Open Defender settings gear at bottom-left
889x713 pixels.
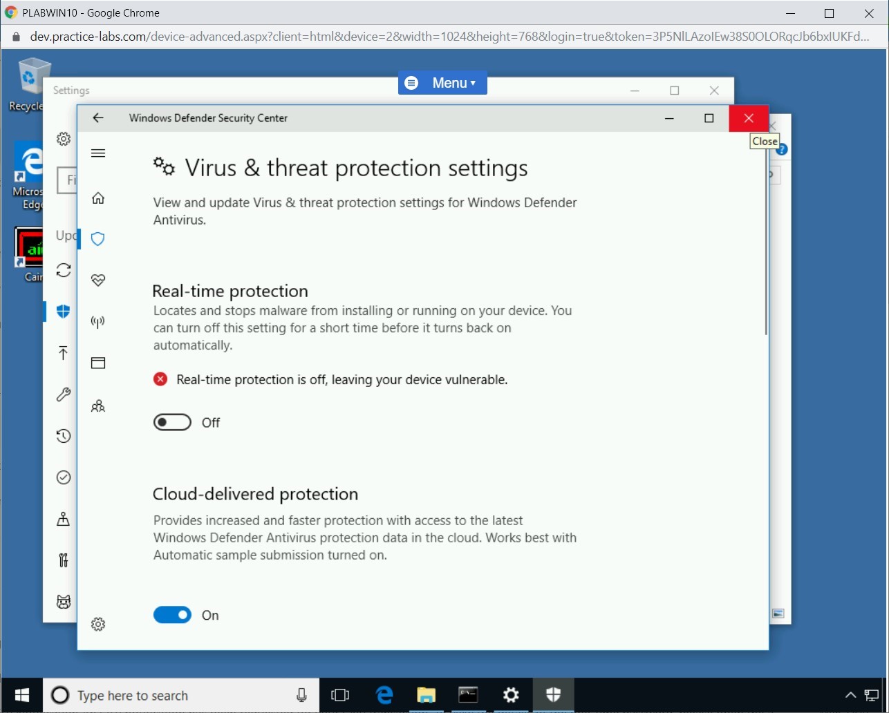[x=98, y=625]
